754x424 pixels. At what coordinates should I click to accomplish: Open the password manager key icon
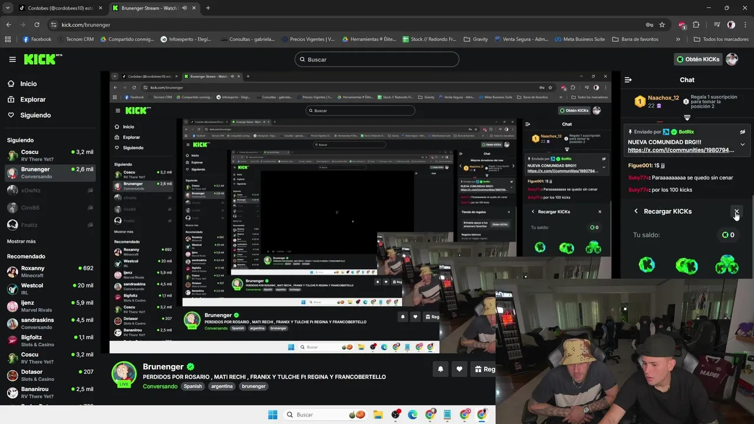[649, 25]
